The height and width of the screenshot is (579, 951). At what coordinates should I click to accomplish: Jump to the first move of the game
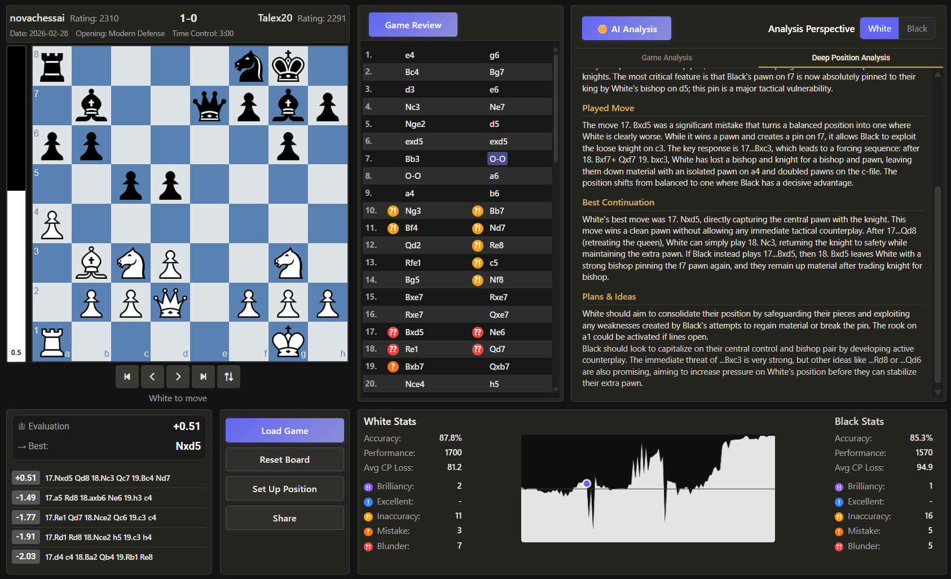point(127,377)
